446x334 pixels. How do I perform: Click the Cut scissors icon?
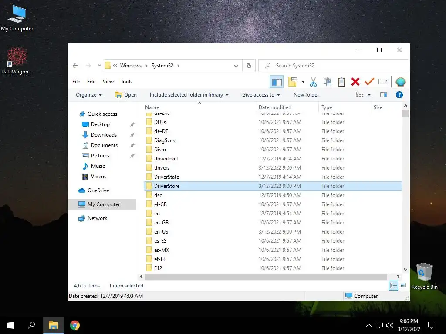click(313, 82)
